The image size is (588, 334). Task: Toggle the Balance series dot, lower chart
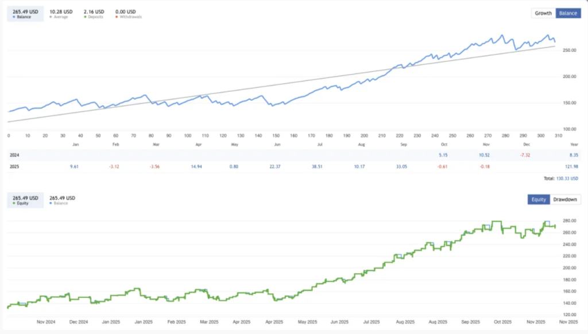coord(51,203)
